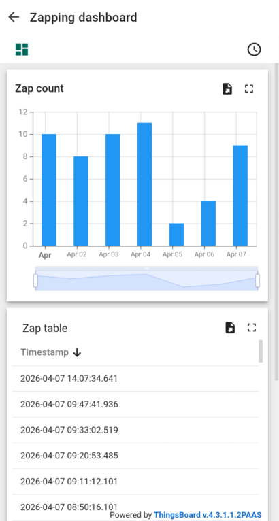Click the Apr 04 bar in chart
Screen dimensions: 279x521
click(145, 184)
